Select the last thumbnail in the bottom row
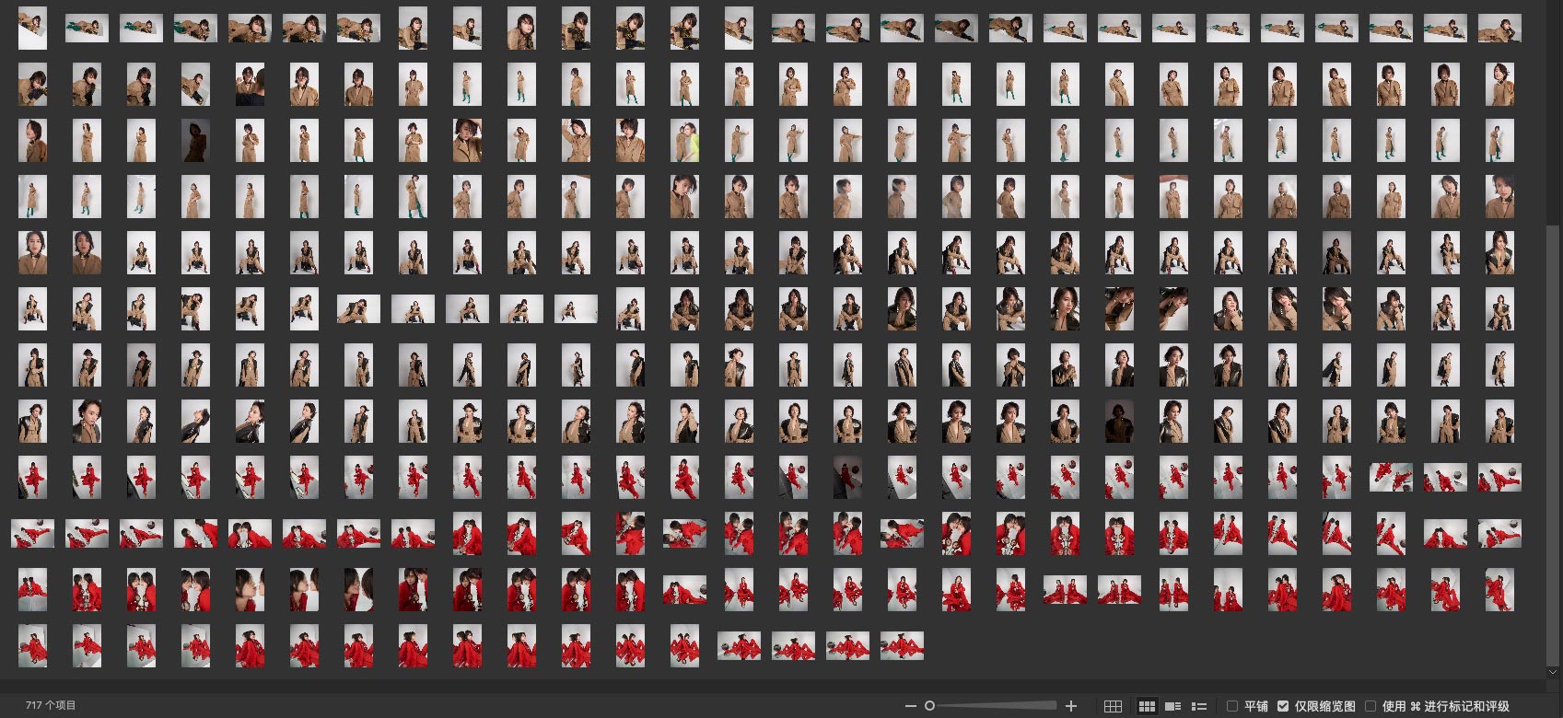This screenshot has width=1563, height=718. (x=902, y=646)
